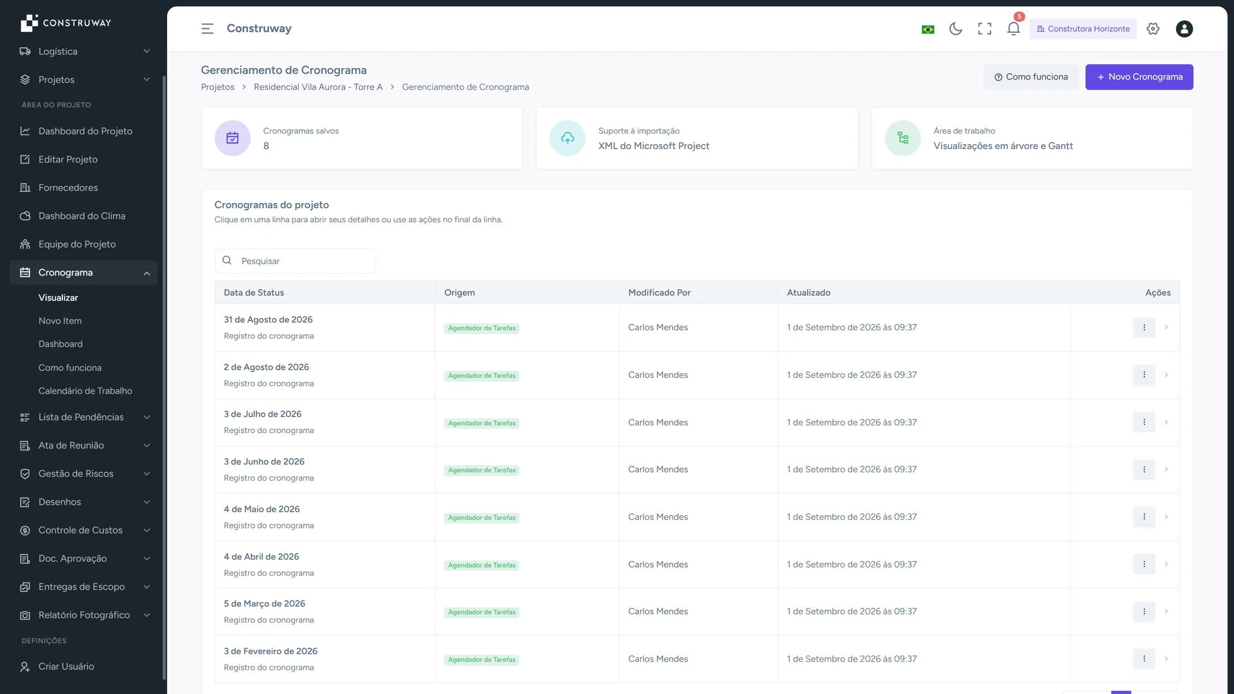Image resolution: width=1234 pixels, height=694 pixels.
Task: Open user profile avatar
Action: click(x=1184, y=29)
